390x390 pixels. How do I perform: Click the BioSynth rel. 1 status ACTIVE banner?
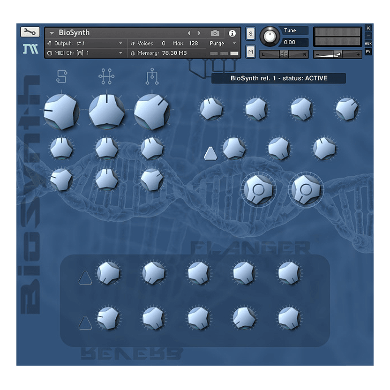[x=278, y=78]
